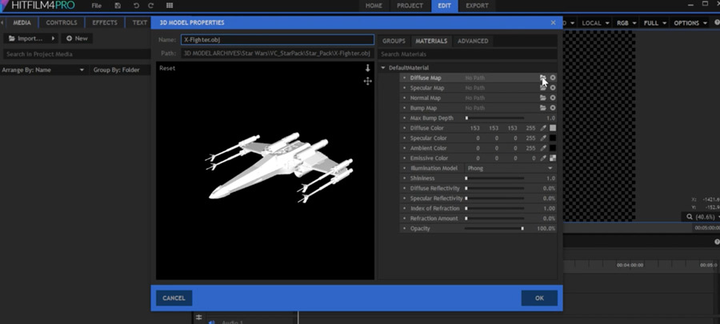This screenshot has width=720, height=324.
Task: Open the File menu
Action: [97, 6]
